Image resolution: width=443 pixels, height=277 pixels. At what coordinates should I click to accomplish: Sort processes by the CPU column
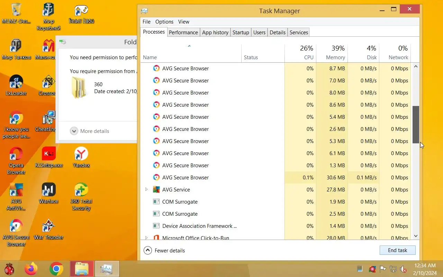[x=300, y=53]
